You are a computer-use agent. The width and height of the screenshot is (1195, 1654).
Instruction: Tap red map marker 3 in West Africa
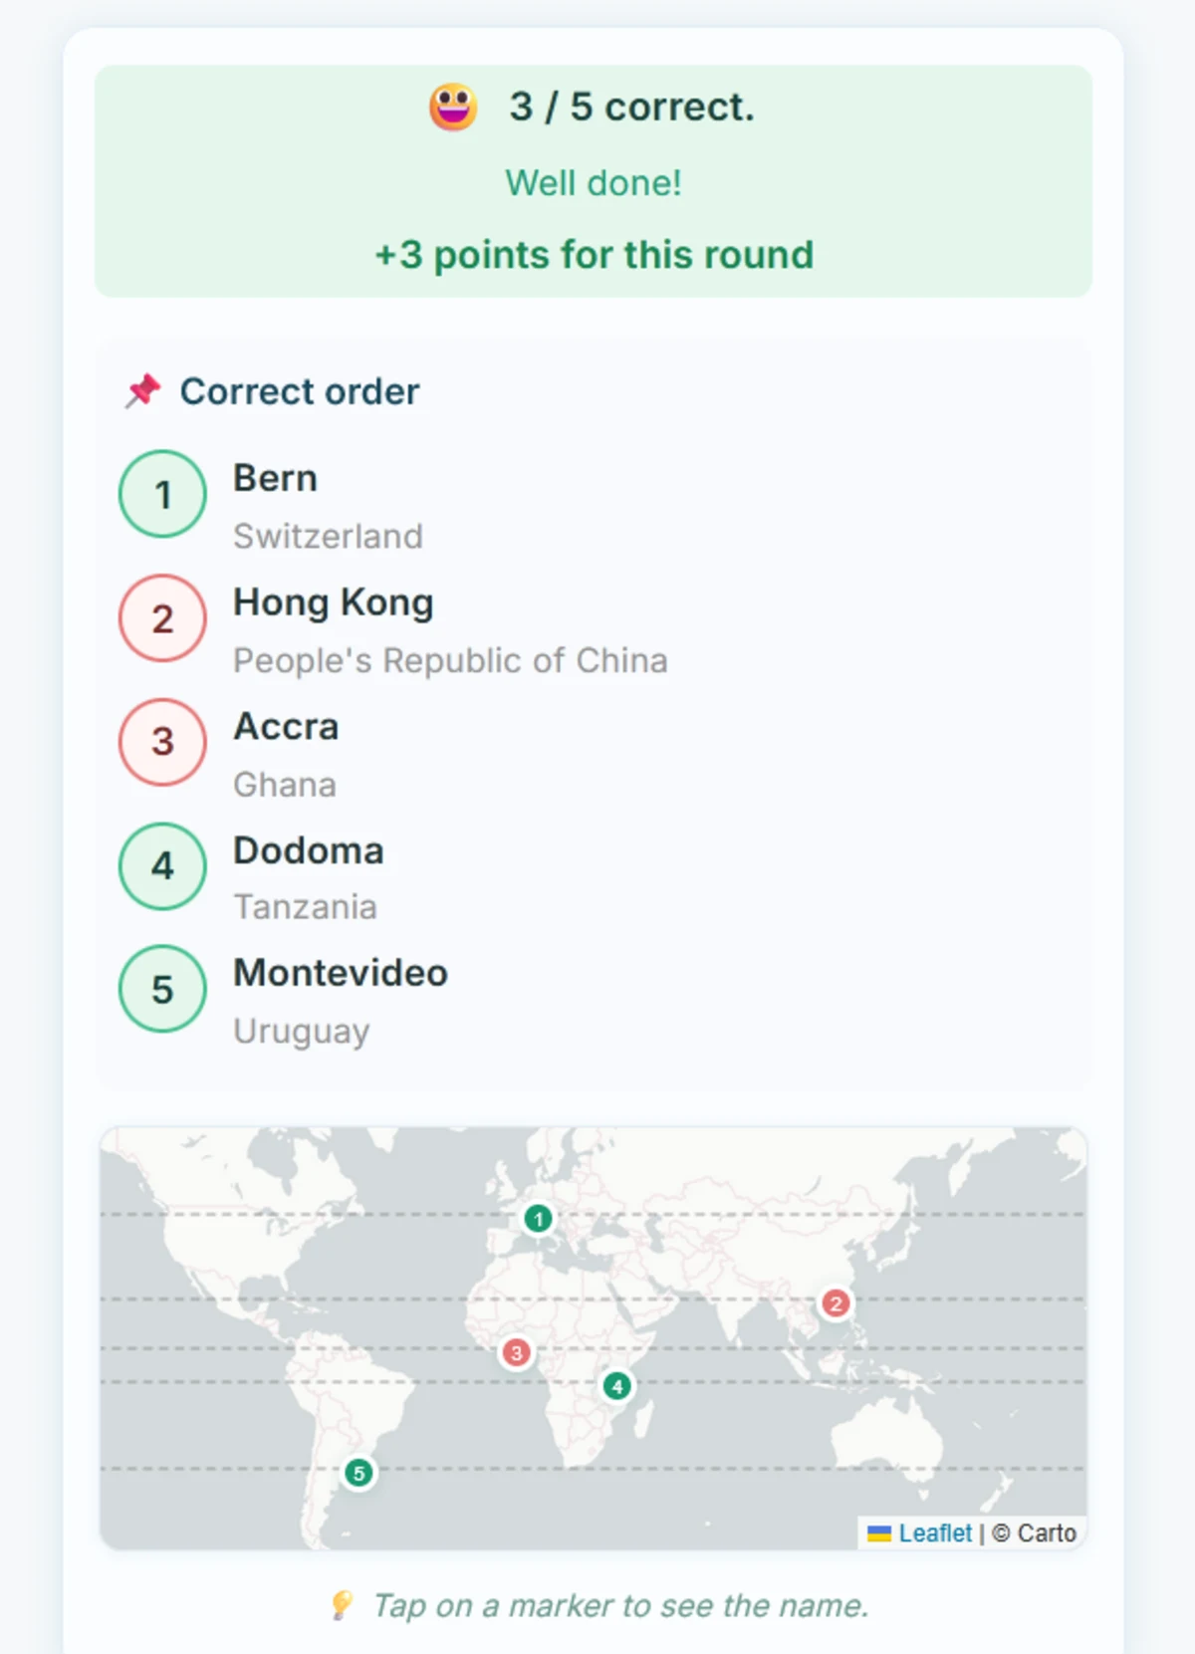coord(516,1352)
